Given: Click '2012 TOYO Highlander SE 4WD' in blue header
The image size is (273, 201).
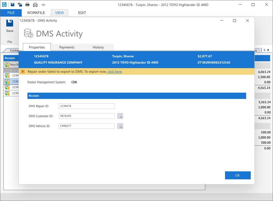Looking at the screenshot, I should point(135,62).
